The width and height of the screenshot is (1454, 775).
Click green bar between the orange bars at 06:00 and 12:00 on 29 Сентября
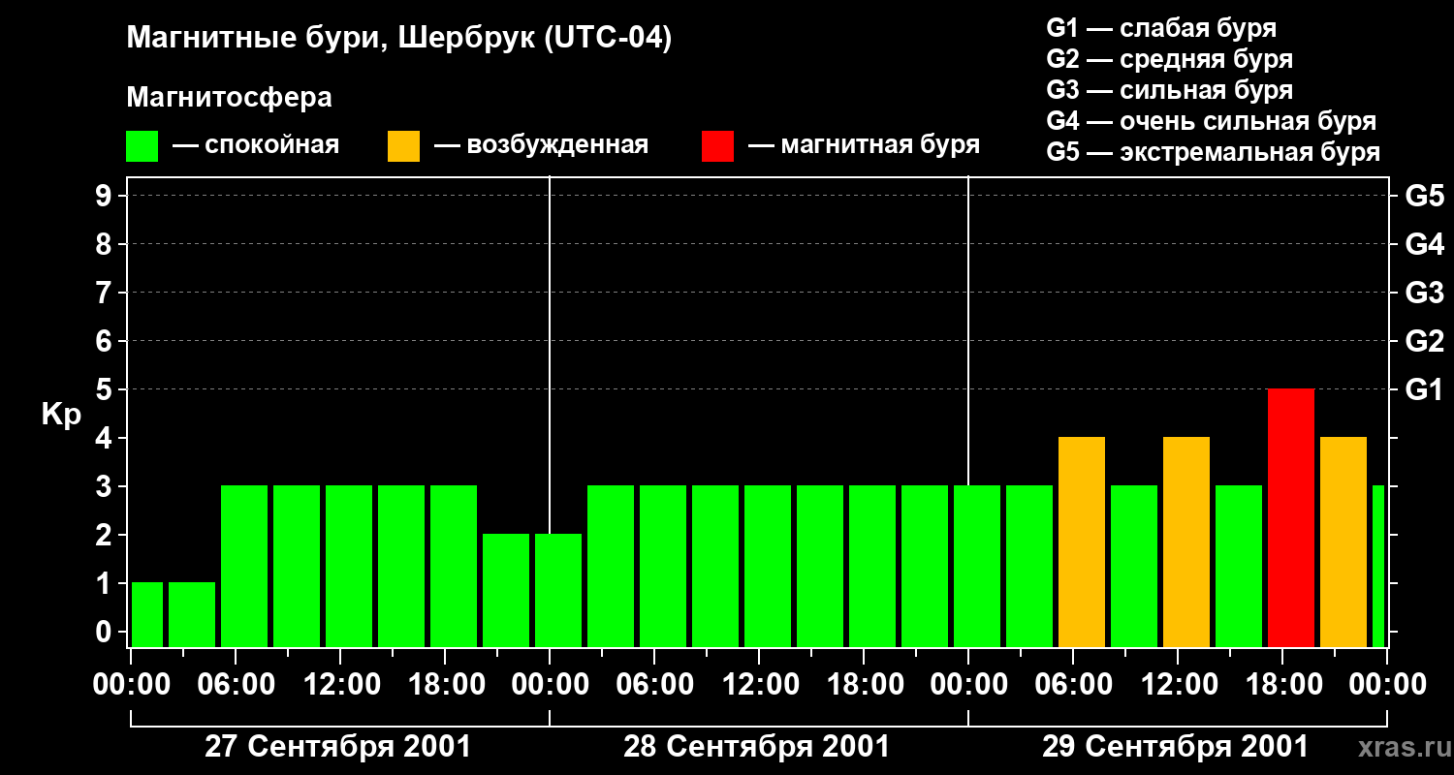pyautogui.click(x=1134, y=567)
